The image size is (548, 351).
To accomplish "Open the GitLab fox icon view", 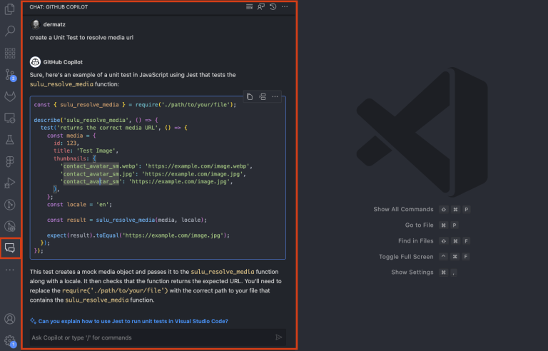I will [10, 96].
